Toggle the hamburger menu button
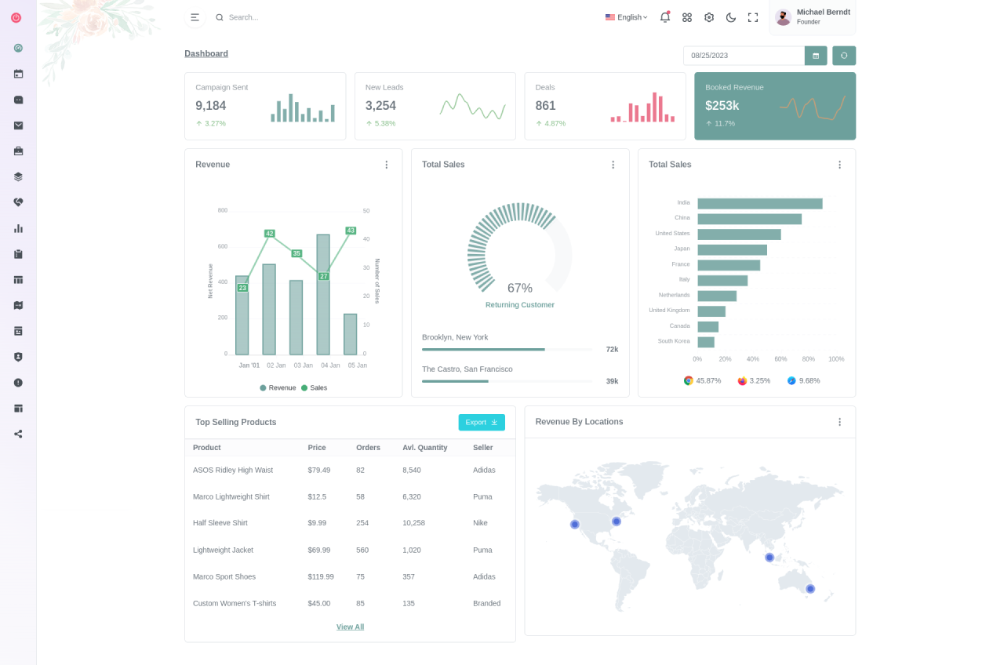The width and height of the screenshot is (1004, 665). [x=195, y=17]
